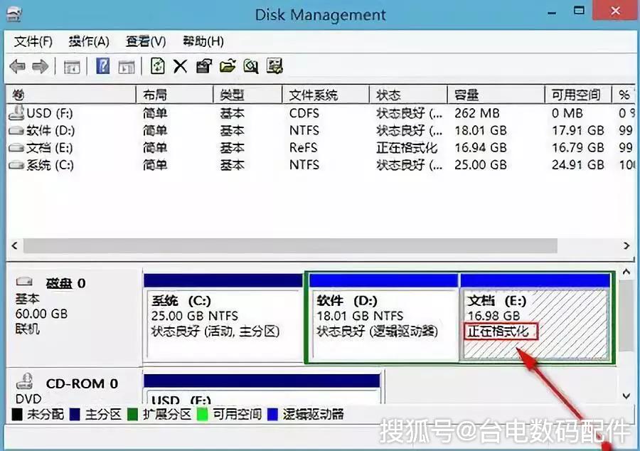The width and height of the screenshot is (640, 451).
Task: Click the 262 MB capacity cell
Action: tap(477, 113)
